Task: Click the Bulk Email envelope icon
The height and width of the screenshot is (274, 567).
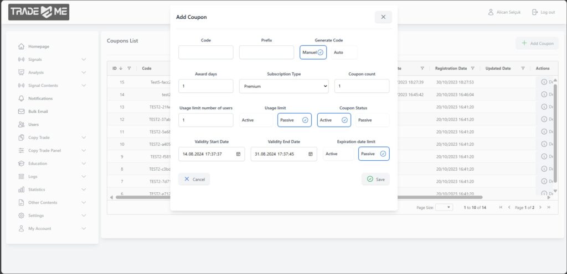Action: tap(21, 112)
